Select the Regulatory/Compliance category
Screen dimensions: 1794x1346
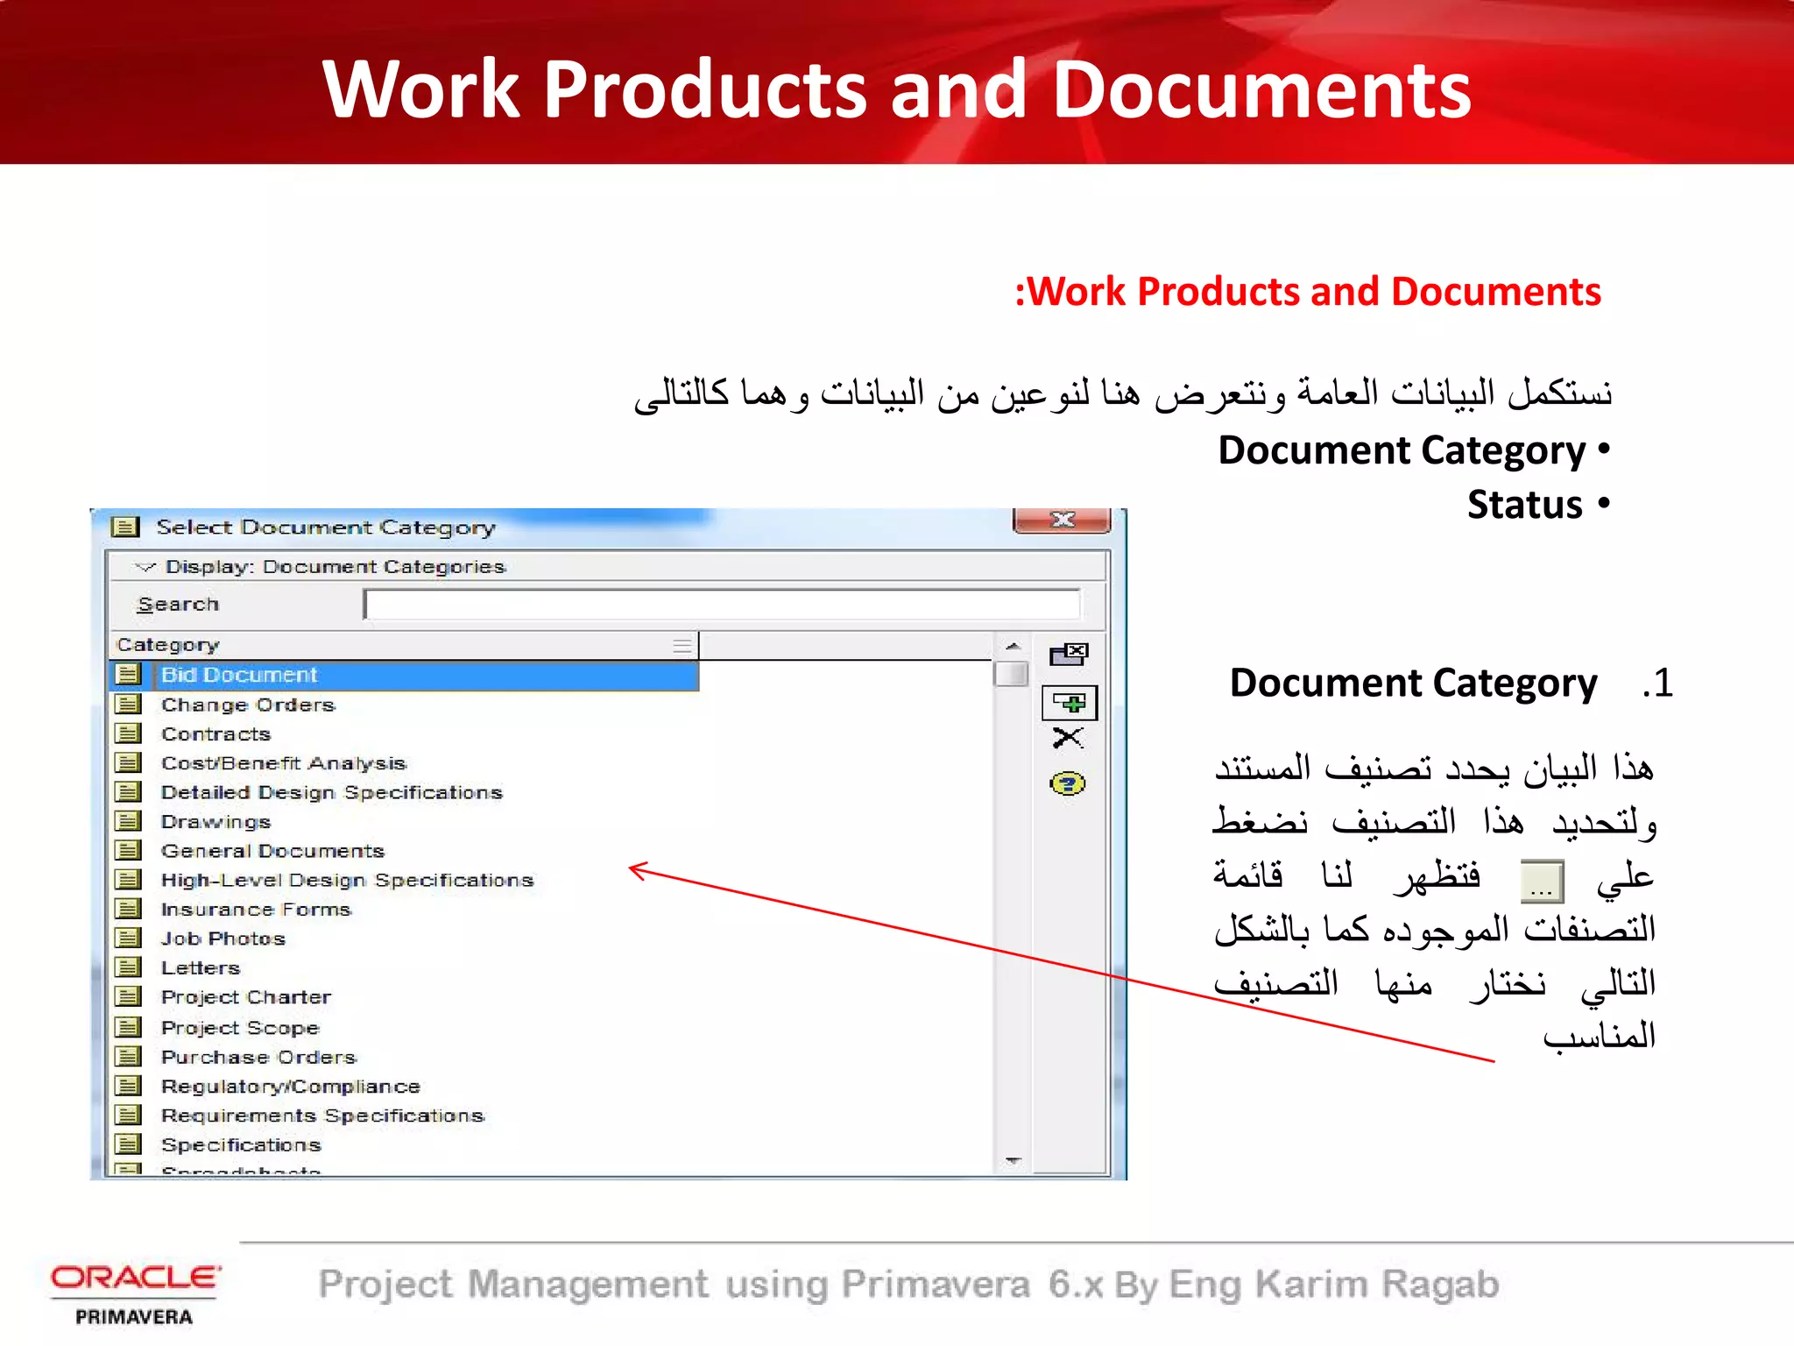pos(291,1087)
